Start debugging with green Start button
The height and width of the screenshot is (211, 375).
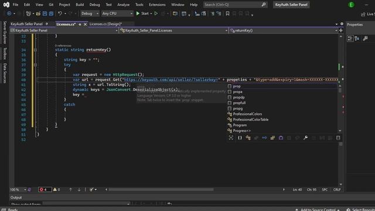tap(142, 13)
